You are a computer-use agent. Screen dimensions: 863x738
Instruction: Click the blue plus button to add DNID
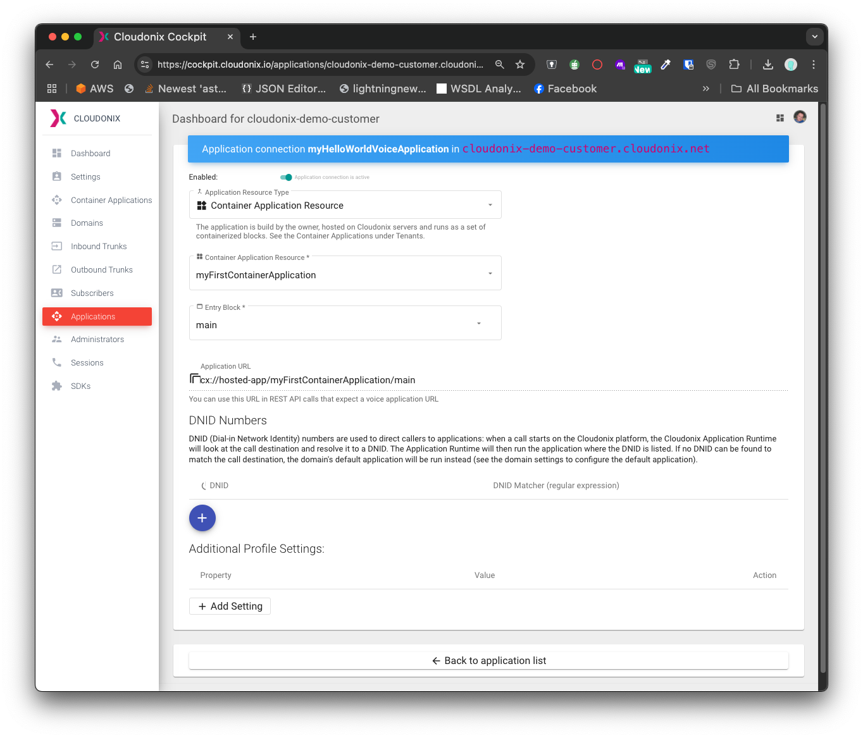click(x=202, y=518)
